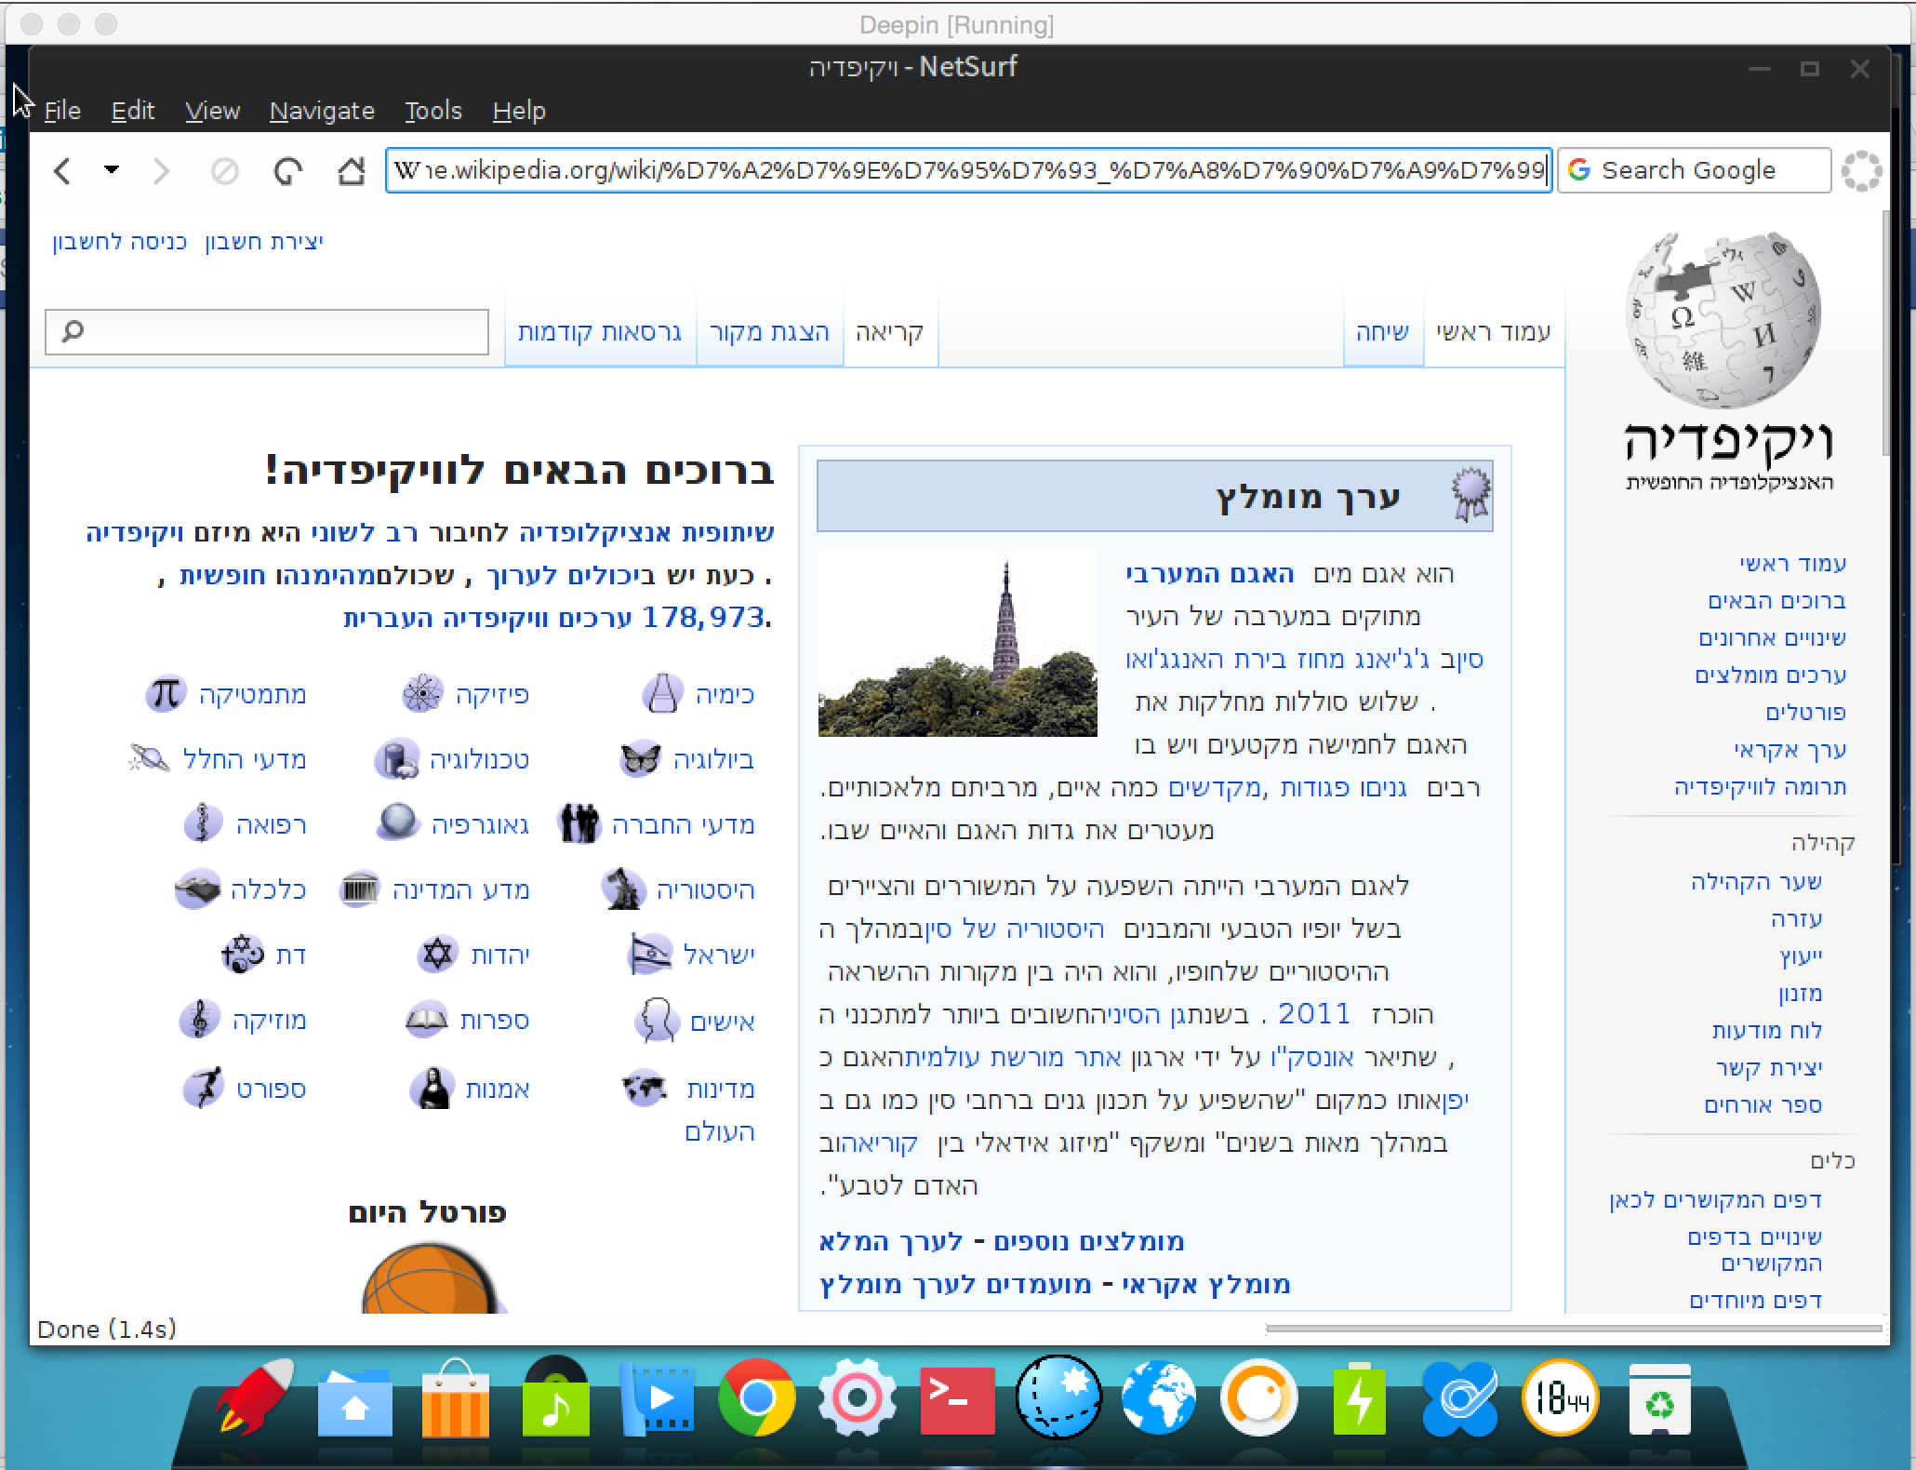Switch to the גרסאות קודמות tab

click(600, 332)
